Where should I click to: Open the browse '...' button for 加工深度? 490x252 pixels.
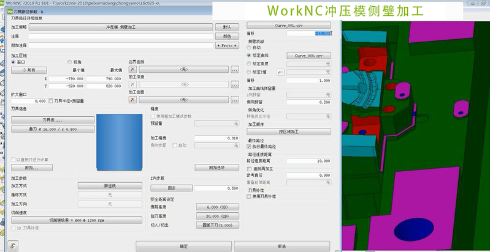pos(235,84)
